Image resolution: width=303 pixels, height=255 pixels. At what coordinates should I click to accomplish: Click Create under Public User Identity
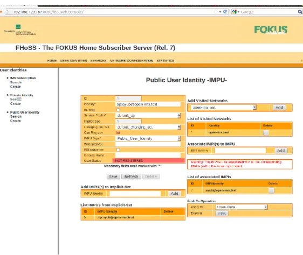[16, 121]
